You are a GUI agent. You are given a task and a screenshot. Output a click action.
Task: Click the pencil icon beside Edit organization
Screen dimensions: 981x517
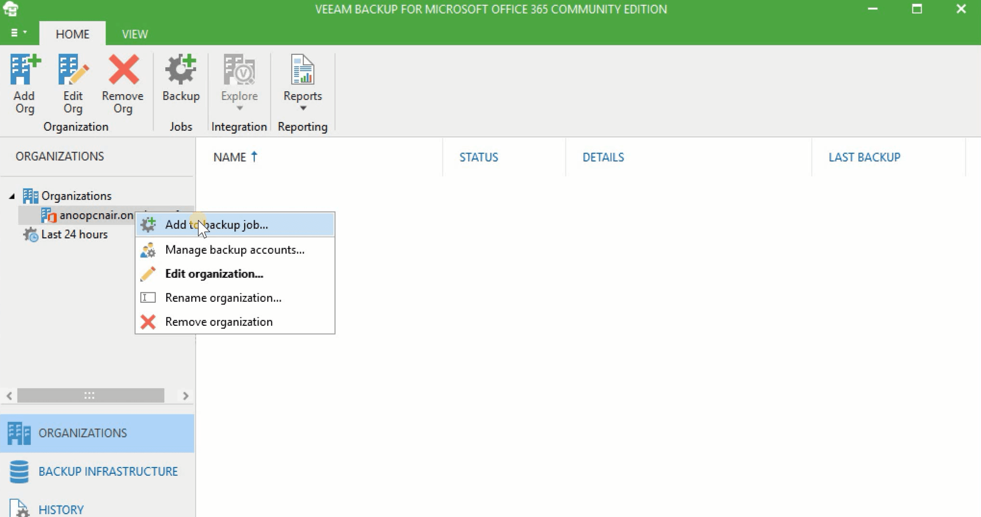tap(148, 274)
